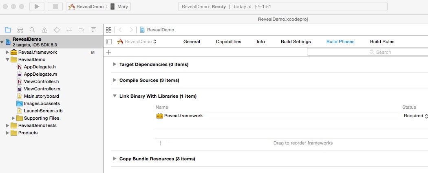Viewport: 428px width, 173px height.
Task: Select Reveal.framework row in libraries table
Action: (x=291, y=116)
